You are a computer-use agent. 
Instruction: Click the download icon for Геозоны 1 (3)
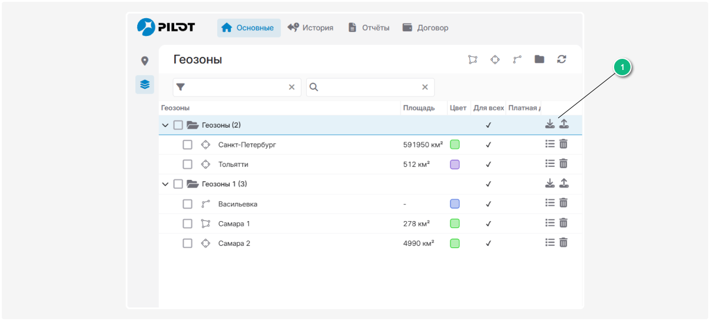550,183
